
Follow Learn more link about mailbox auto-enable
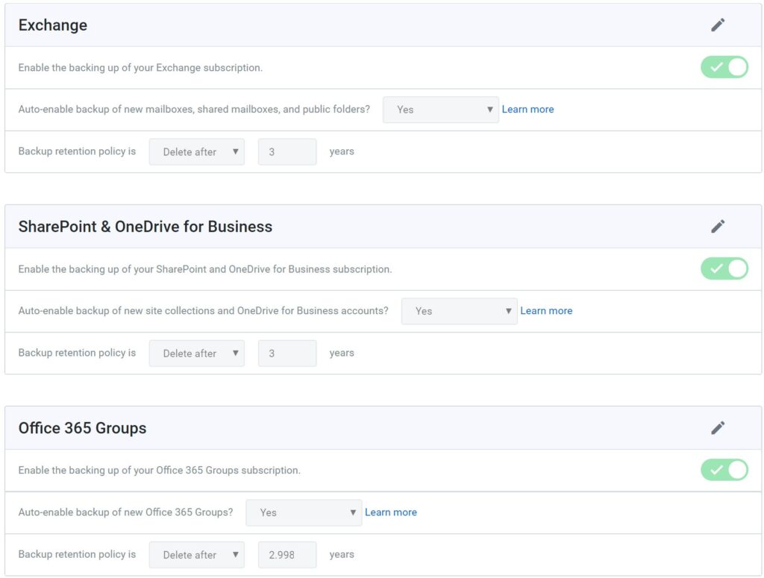[x=527, y=110]
